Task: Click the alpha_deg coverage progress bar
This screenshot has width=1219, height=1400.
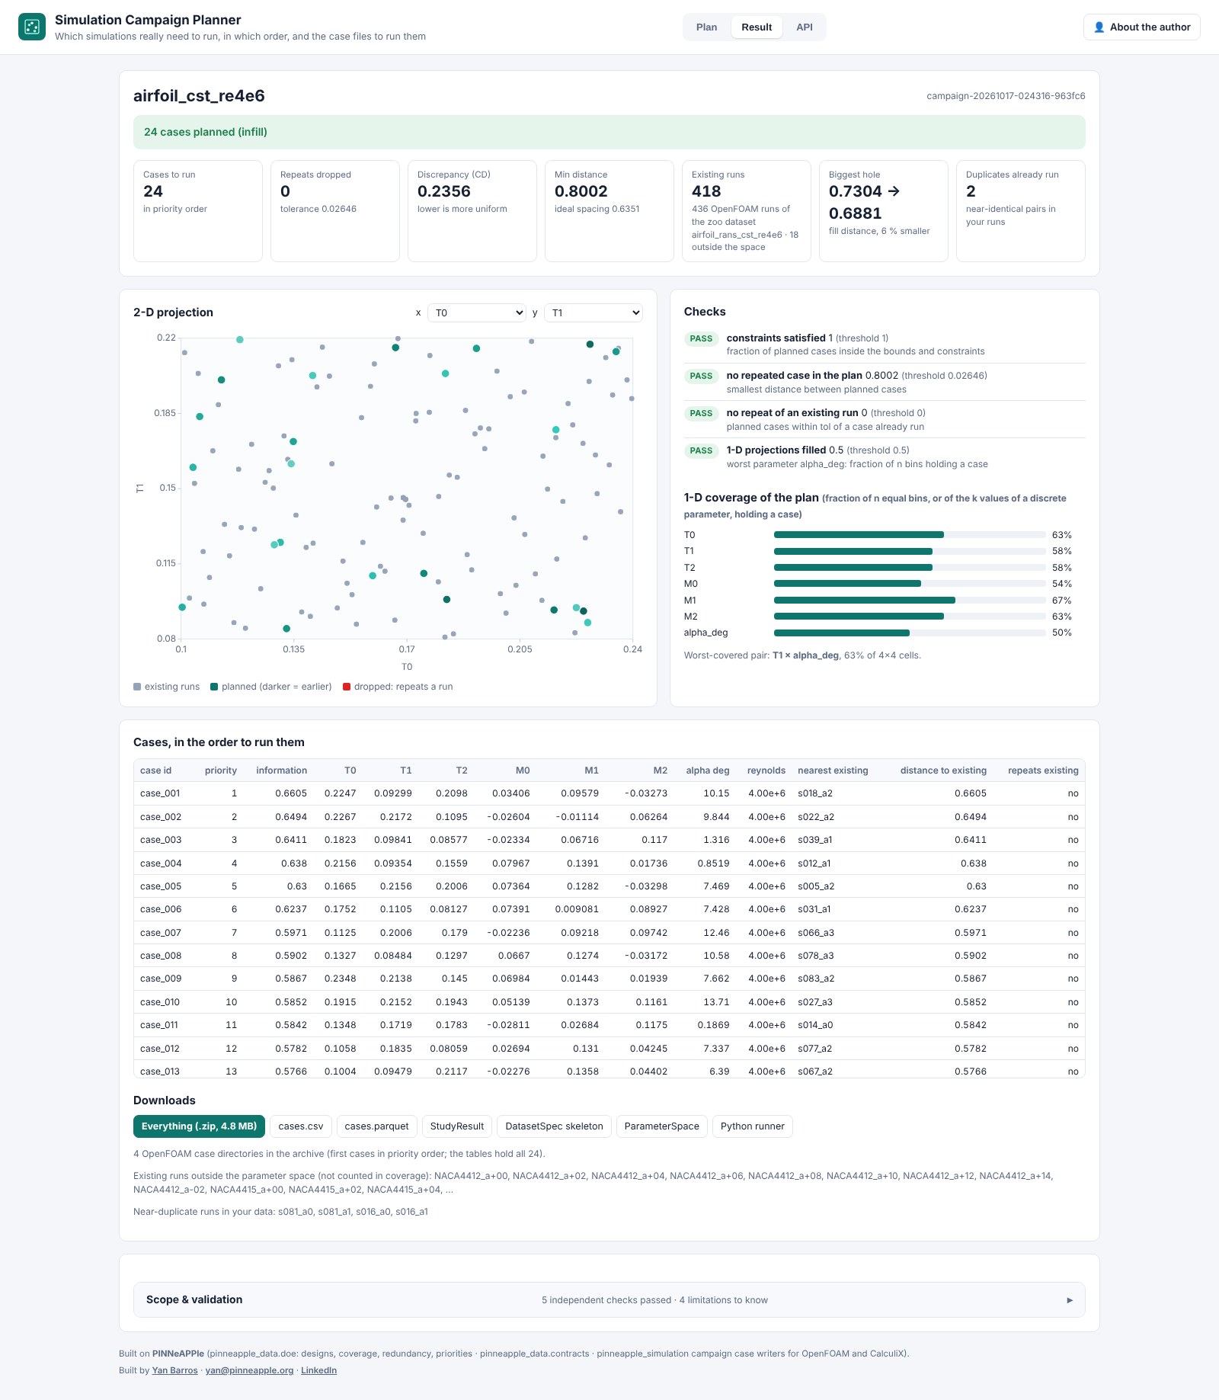Action: (x=910, y=633)
